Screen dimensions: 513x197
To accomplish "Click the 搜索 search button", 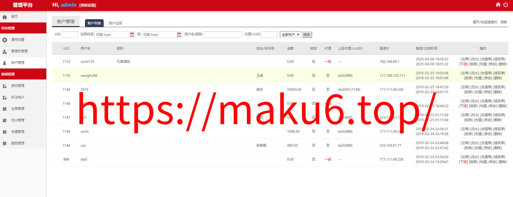I will pos(307,35).
